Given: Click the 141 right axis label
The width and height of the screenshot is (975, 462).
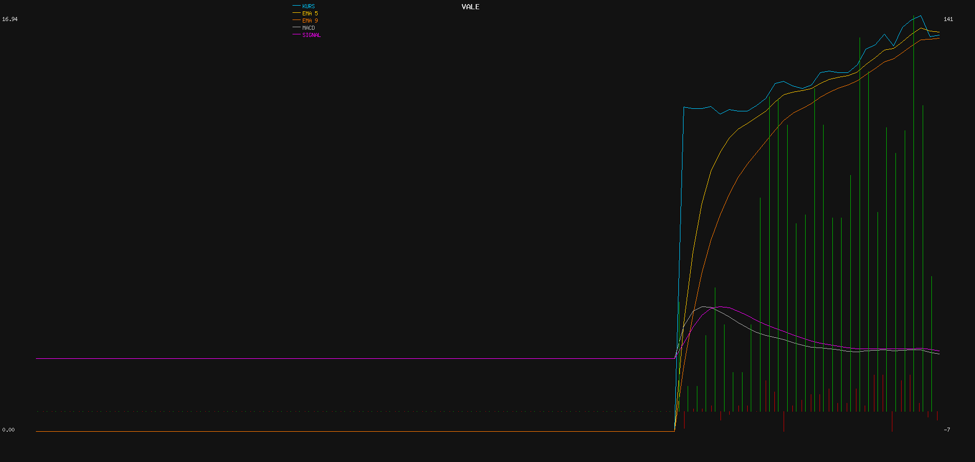Looking at the screenshot, I should (x=948, y=19).
